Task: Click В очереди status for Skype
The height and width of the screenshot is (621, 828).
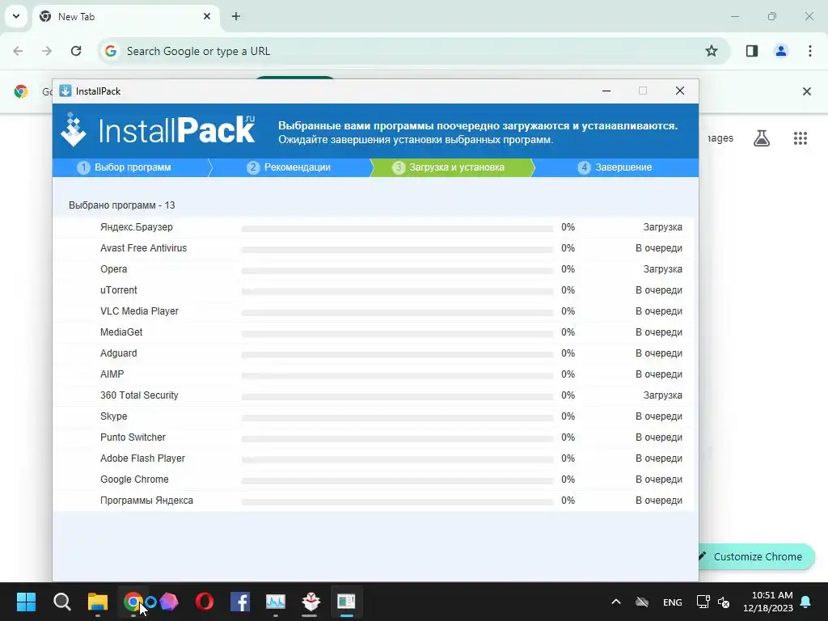Action: click(x=659, y=416)
